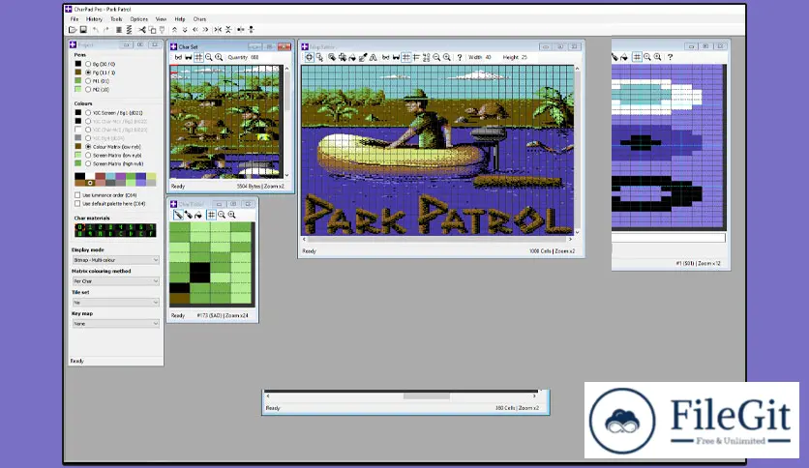The image size is (809, 468).
Task: Click the shift left double-chevron icon
Action: (195, 30)
